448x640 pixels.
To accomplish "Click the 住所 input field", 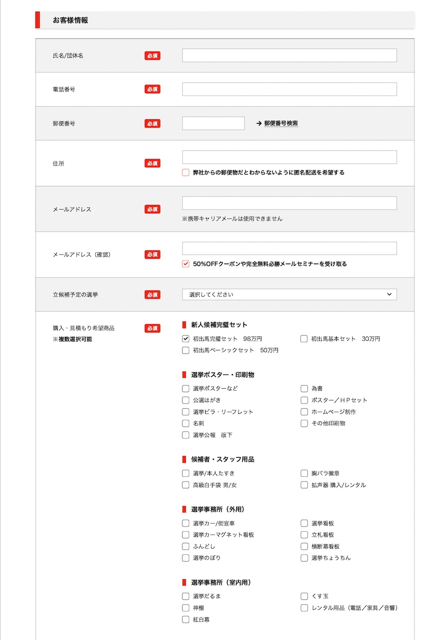I will tap(289, 157).
